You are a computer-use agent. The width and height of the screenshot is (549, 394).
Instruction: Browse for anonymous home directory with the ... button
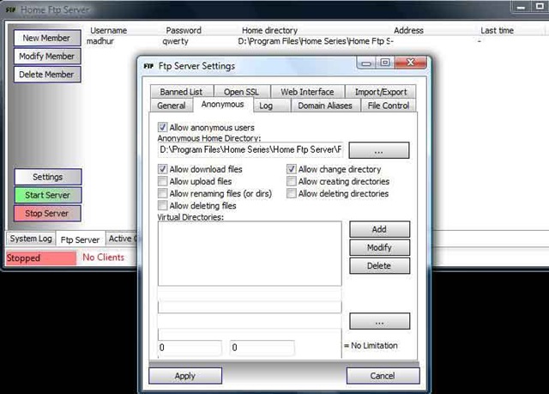point(379,150)
